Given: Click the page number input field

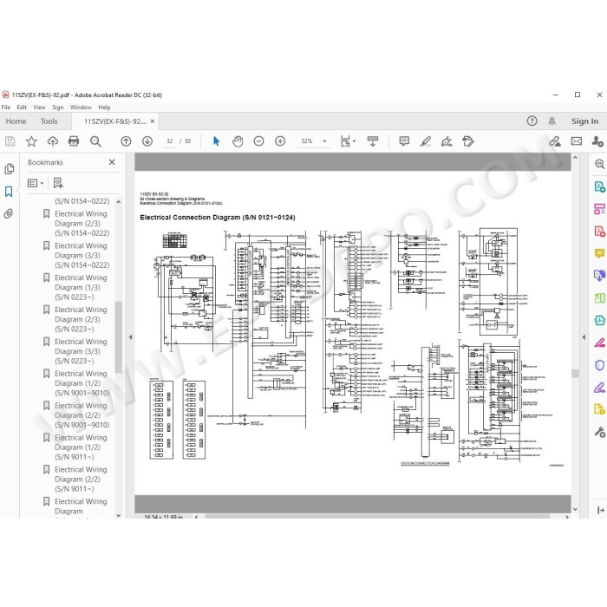Looking at the screenshot, I should click(170, 141).
